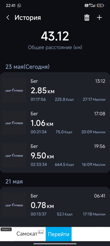The image size is (110, 246).
Task: Tap the Реклама info label
Action: tap(6, 229)
